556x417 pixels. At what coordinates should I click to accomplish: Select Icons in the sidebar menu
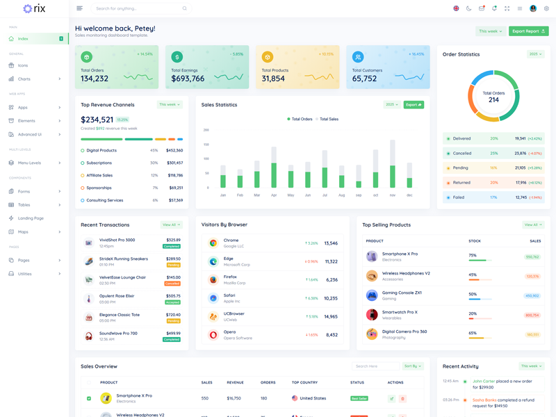click(23, 65)
